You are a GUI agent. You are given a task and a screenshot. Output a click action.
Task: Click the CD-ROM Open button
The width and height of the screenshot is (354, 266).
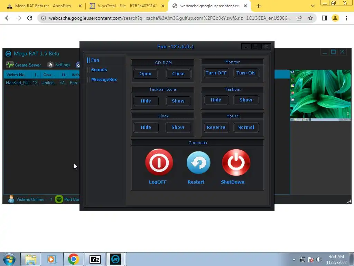pyautogui.click(x=146, y=74)
